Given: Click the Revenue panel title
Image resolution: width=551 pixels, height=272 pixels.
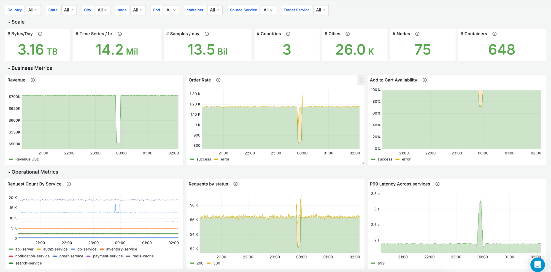Looking at the screenshot, I should (16, 80).
